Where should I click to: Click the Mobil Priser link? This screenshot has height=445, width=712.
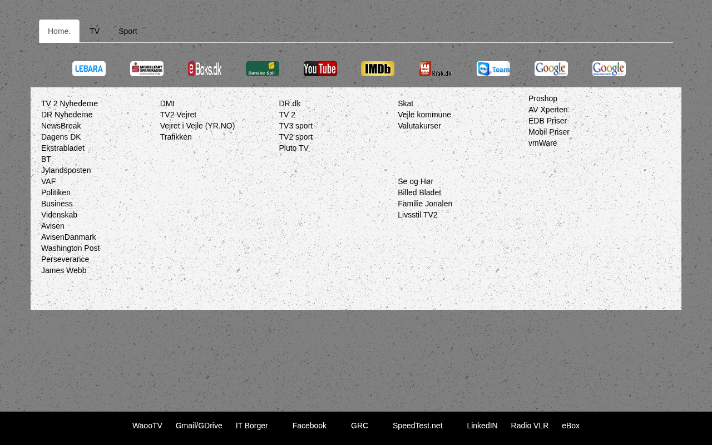pos(549,132)
